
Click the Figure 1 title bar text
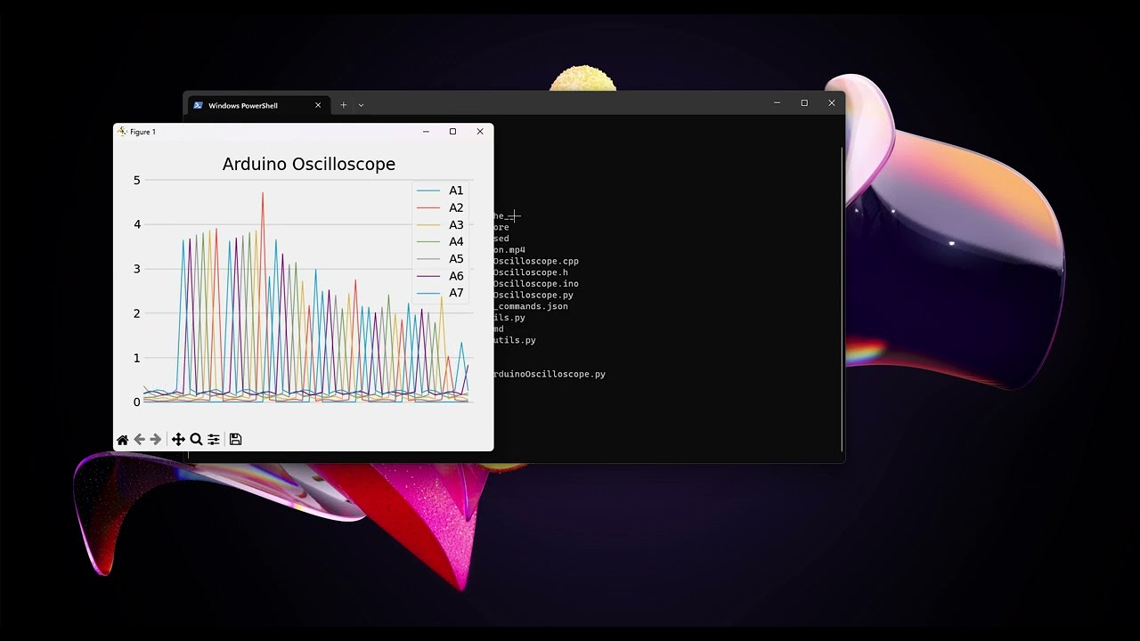(x=142, y=132)
